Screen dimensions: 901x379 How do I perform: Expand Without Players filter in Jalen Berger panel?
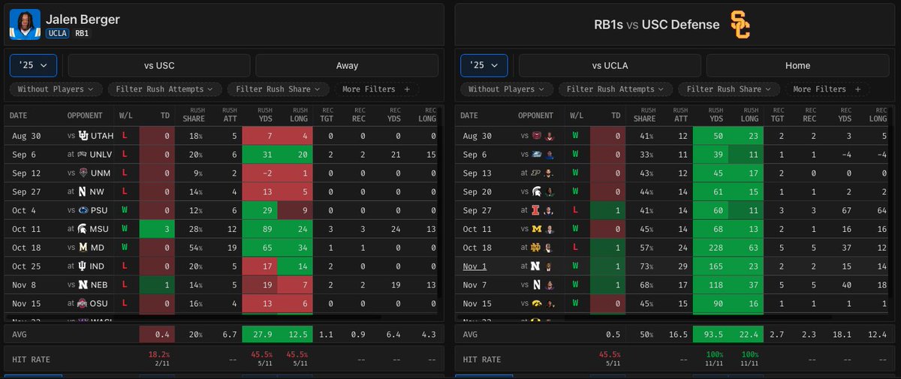pyautogui.click(x=56, y=89)
